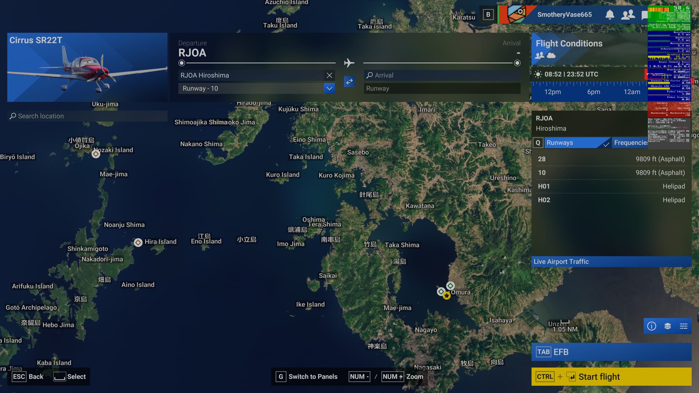Open the arrival Runway selector

click(x=442, y=88)
